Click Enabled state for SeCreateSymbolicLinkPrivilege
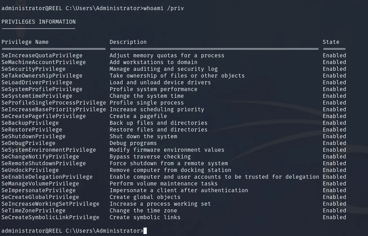 point(334,217)
